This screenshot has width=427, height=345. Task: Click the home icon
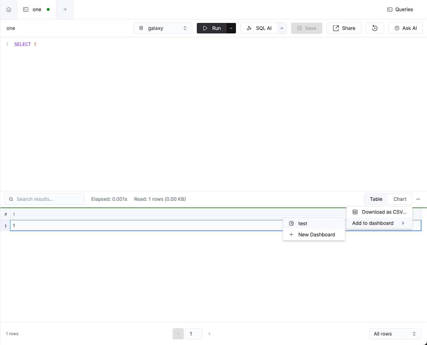(8, 9)
